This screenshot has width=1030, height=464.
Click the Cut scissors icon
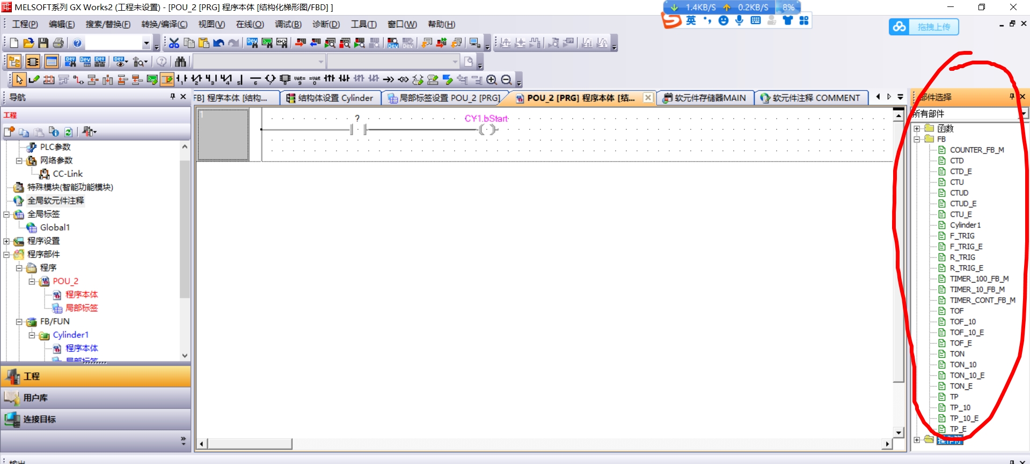coord(174,43)
